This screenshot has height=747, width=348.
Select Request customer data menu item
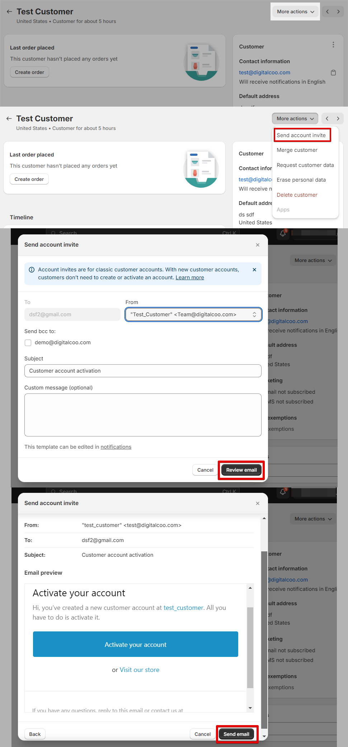pyautogui.click(x=305, y=165)
